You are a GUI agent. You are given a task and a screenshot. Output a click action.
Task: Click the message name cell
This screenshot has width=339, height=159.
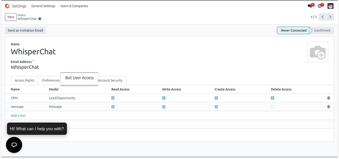17,107
